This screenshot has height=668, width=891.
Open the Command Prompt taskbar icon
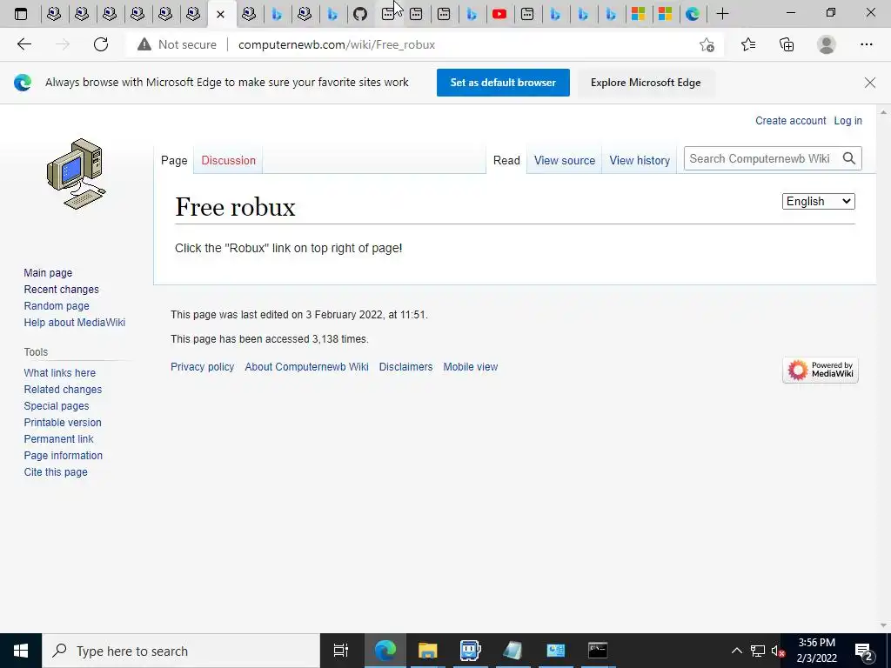tap(597, 651)
